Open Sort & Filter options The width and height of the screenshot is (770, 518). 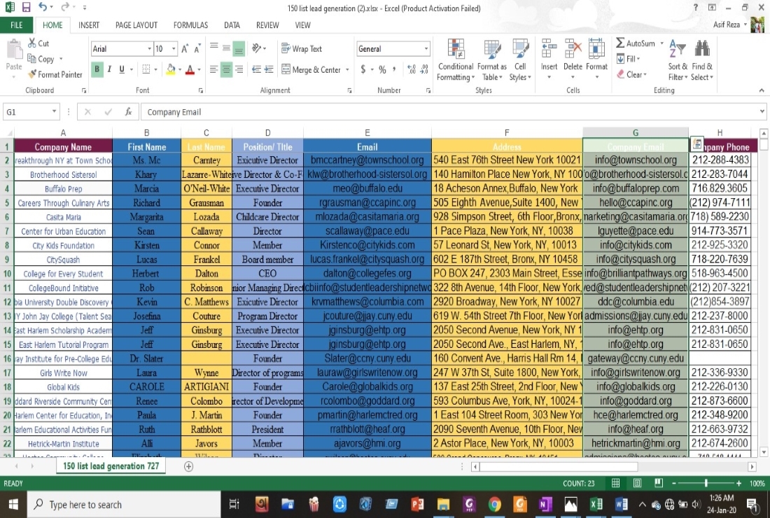(676, 59)
